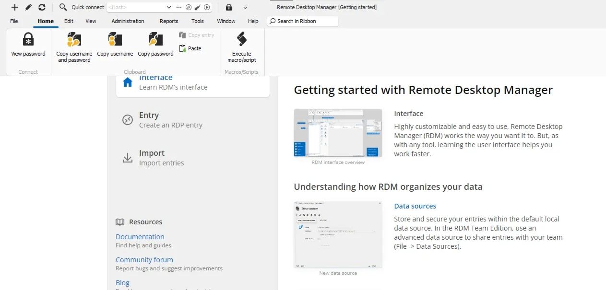Click the RDP entry circular icon

[128, 120]
